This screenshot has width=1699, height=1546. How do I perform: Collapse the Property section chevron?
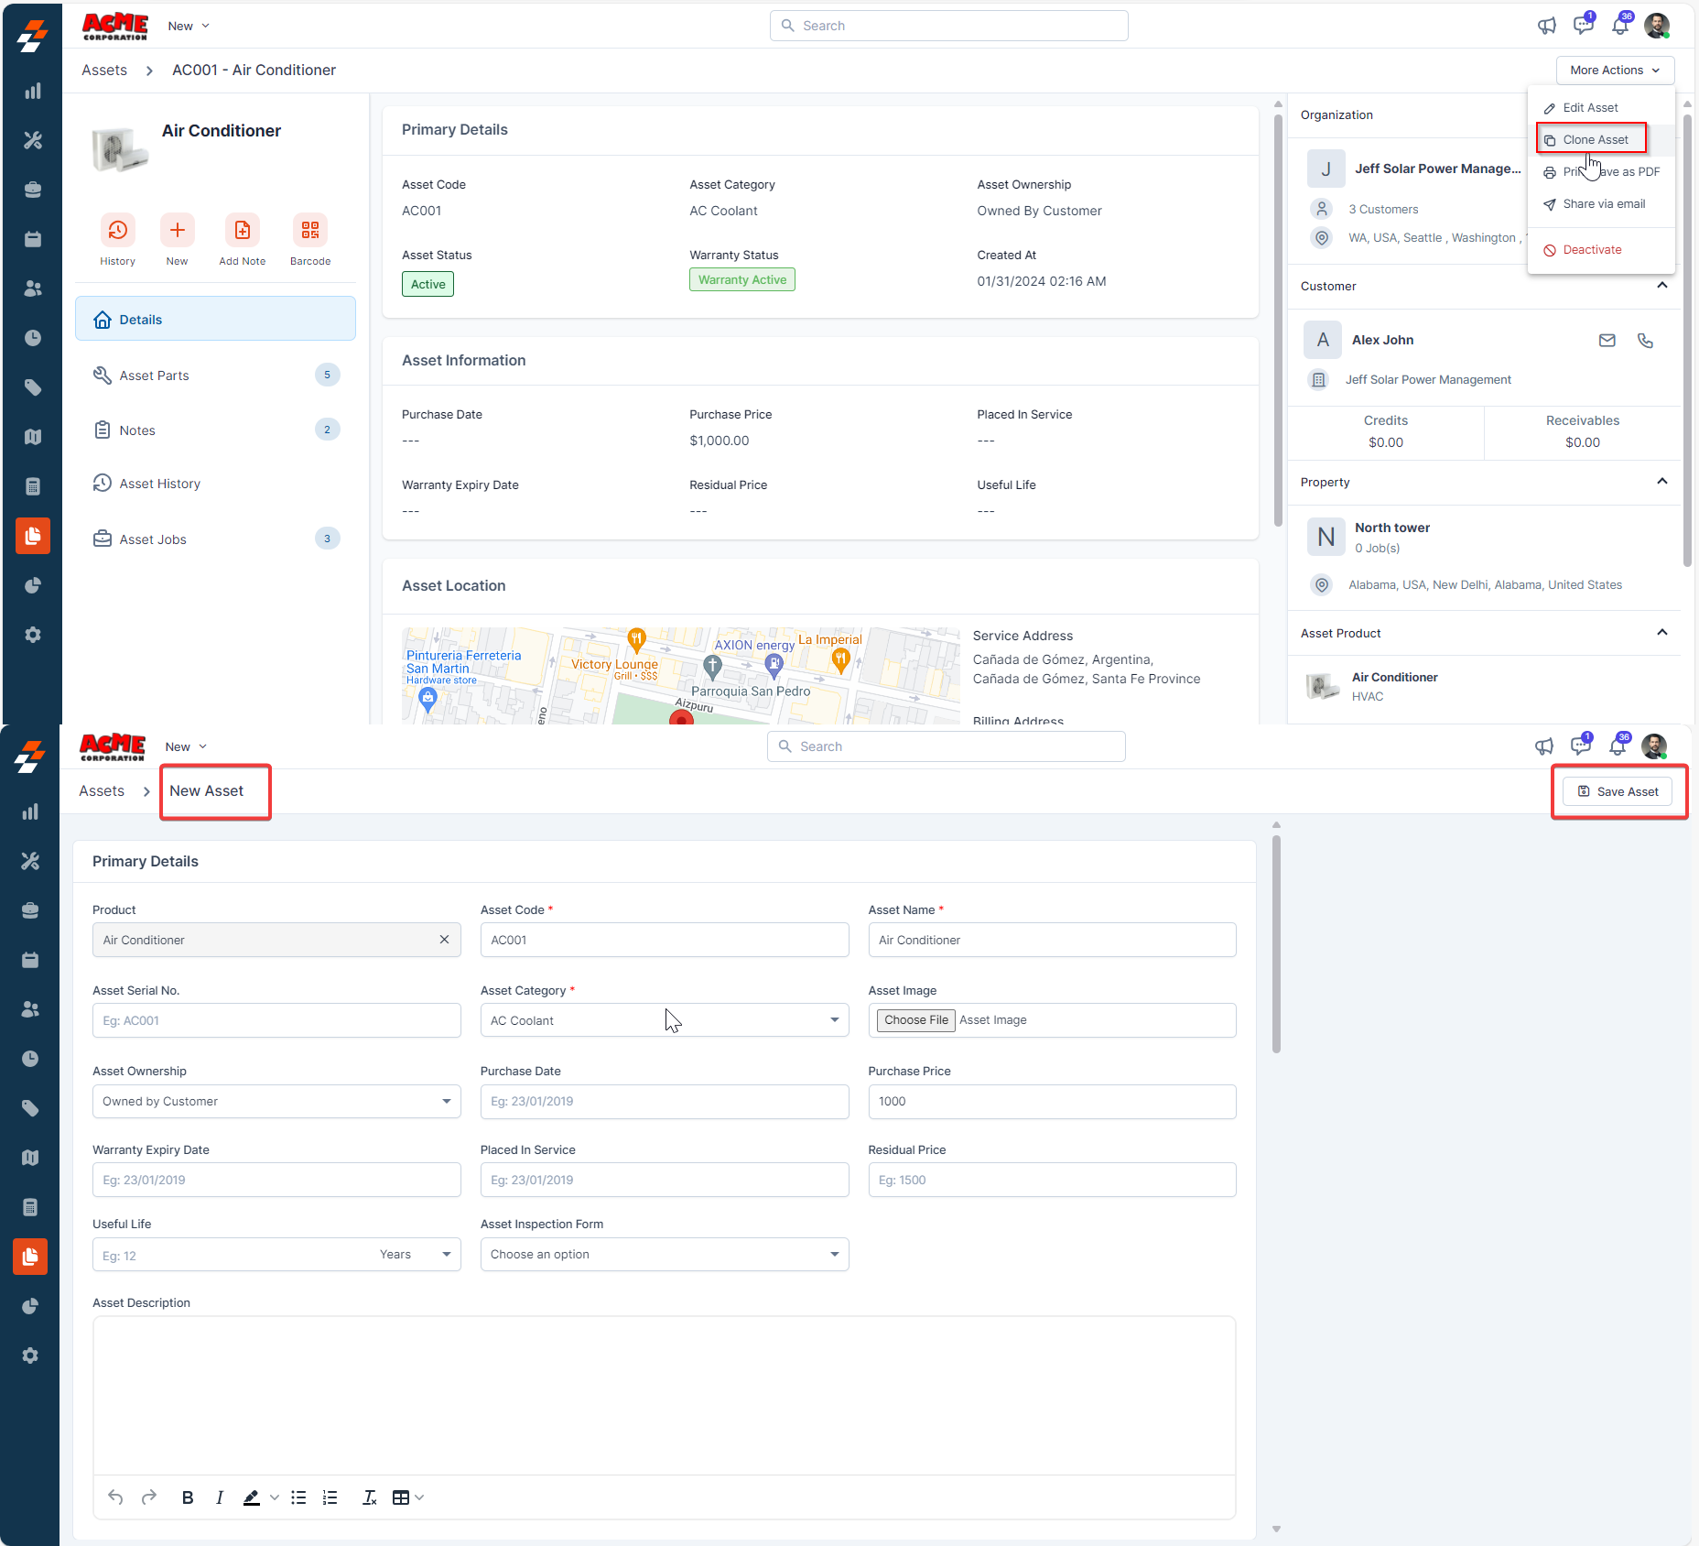(x=1661, y=482)
